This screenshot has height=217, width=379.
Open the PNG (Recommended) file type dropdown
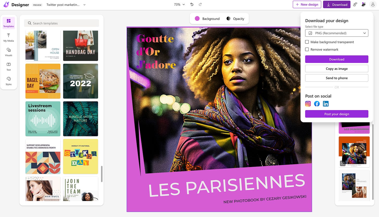337,33
